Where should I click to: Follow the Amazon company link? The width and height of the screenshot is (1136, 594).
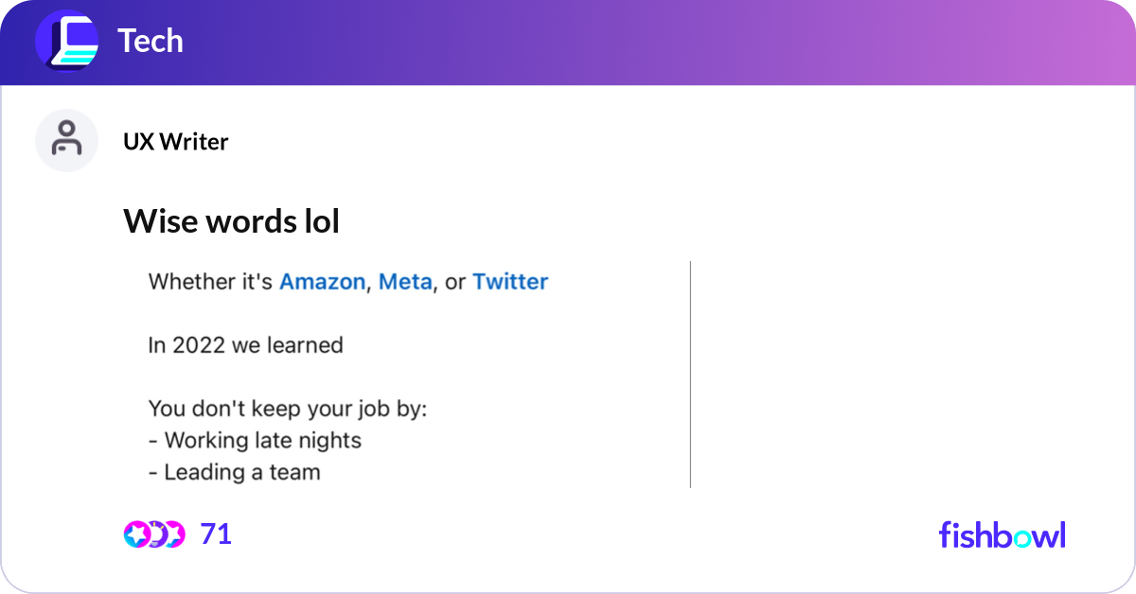click(322, 282)
